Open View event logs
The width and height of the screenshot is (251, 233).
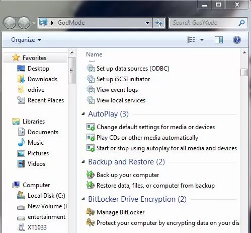[117, 90]
